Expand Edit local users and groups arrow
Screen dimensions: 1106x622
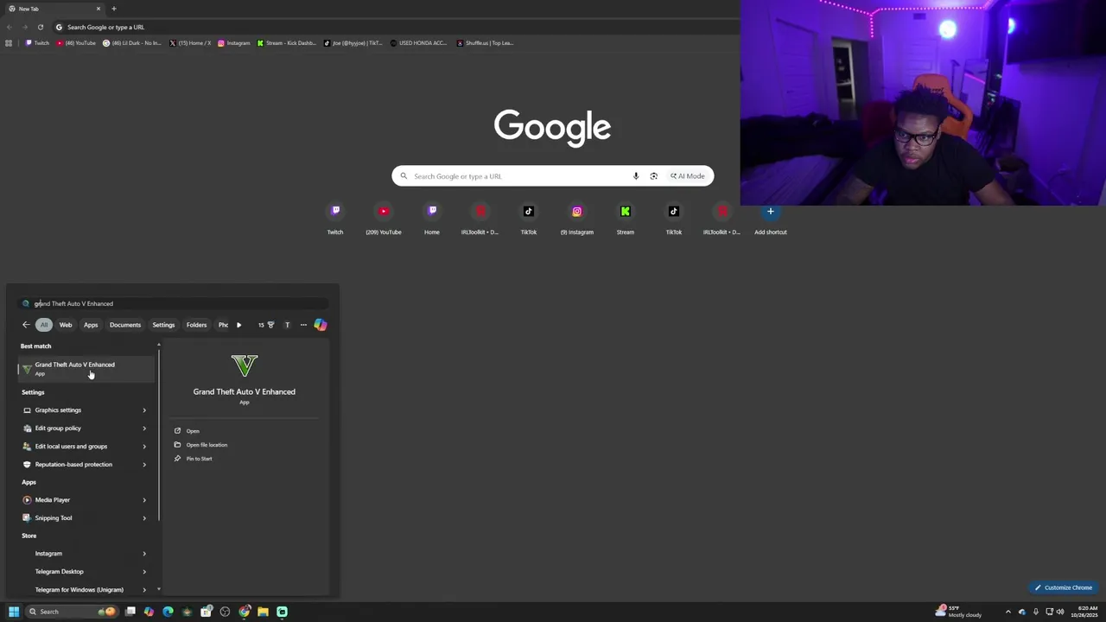[x=144, y=447]
